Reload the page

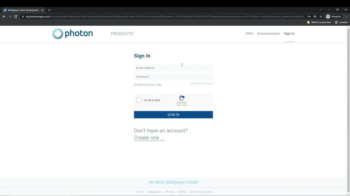point(16,17)
